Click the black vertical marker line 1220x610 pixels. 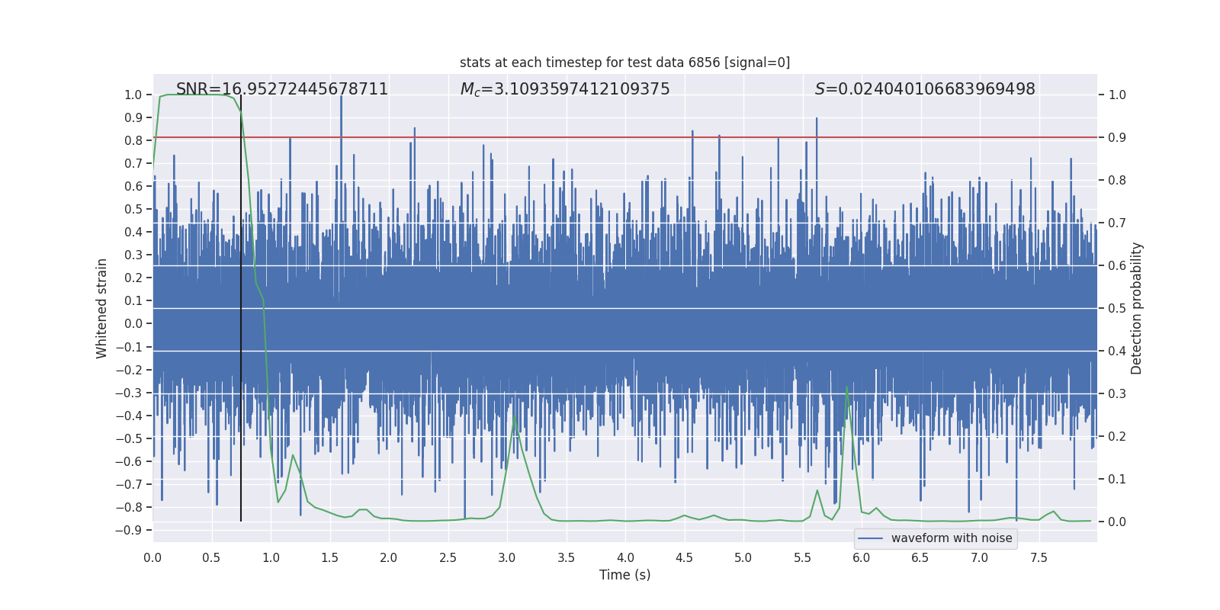(241, 343)
